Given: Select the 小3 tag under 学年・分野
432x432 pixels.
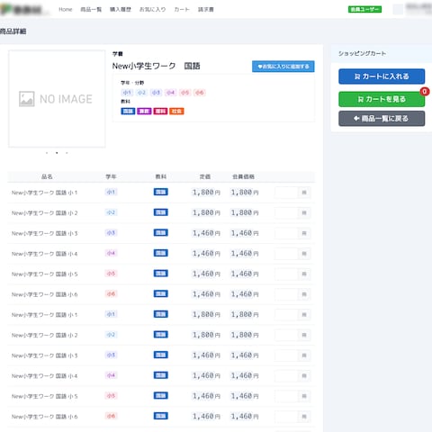Looking at the screenshot, I should coord(156,93).
